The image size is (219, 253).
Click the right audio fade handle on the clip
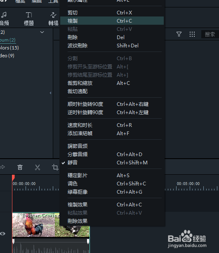pyautogui.click(x=88, y=241)
